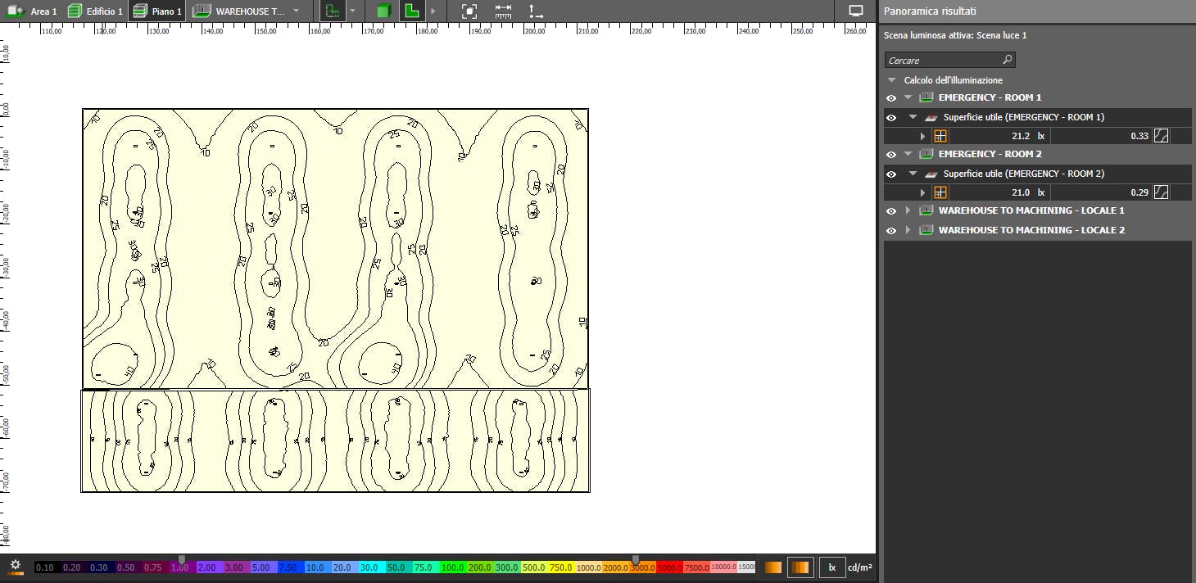Click the orange grid icon beside 21.0 lx

click(940, 192)
